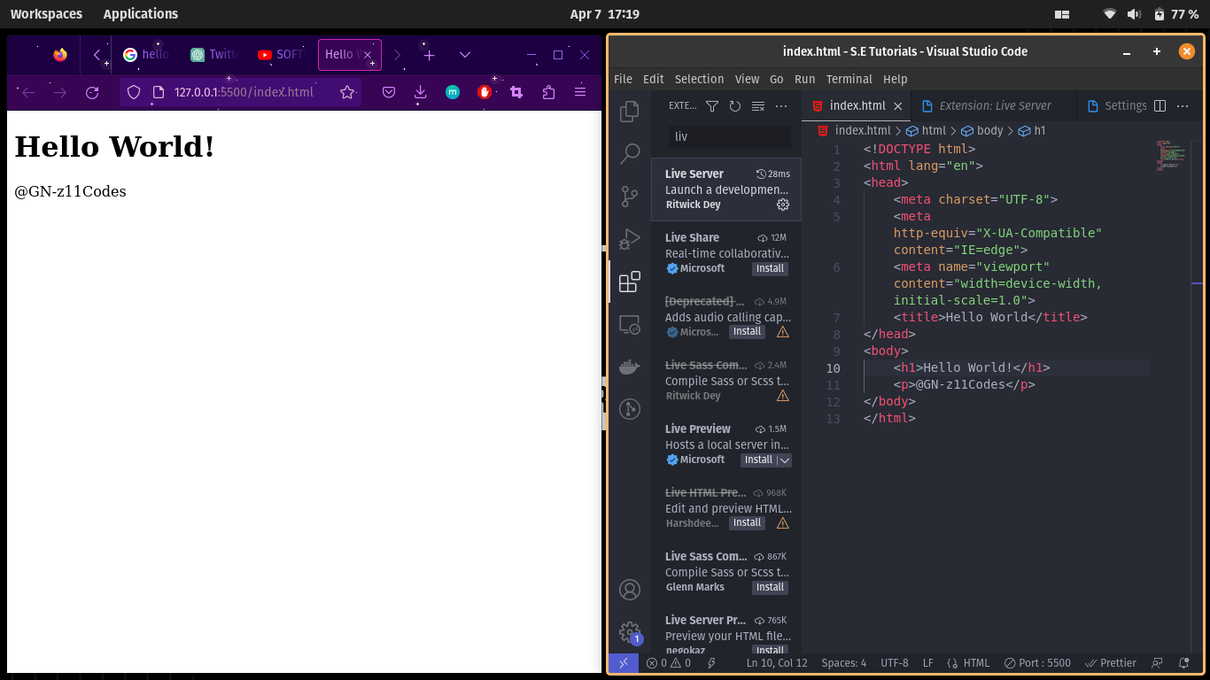This screenshot has height=680, width=1210.
Task: Click the html breadcrumb element
Action: [x=926, y=130]
